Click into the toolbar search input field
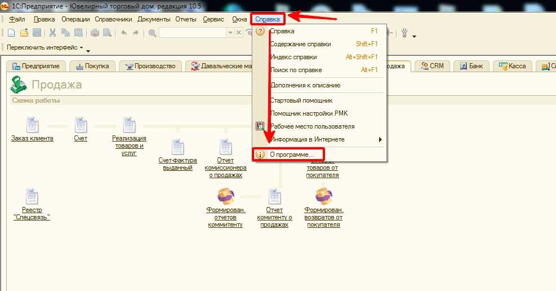This screenshot has height=291, width=556. [193, 33]
